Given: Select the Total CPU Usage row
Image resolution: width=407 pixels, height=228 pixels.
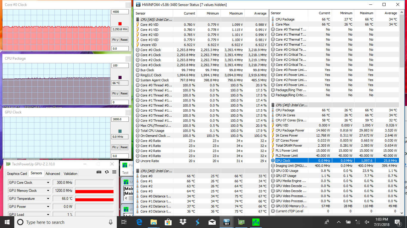Looking at the screenshot, I should [201, 131].
